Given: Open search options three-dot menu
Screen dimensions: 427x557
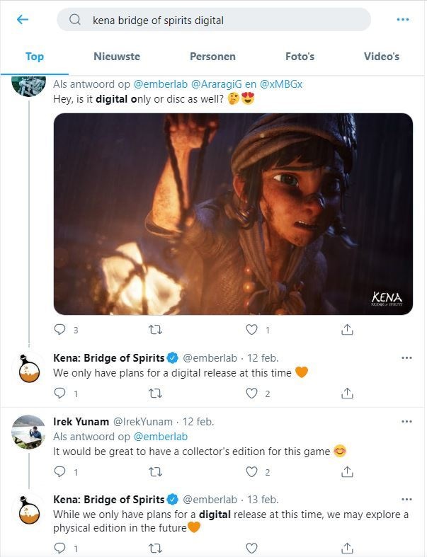Looking at the screenshot, I should pyautogui.click(x=403, y=20).
